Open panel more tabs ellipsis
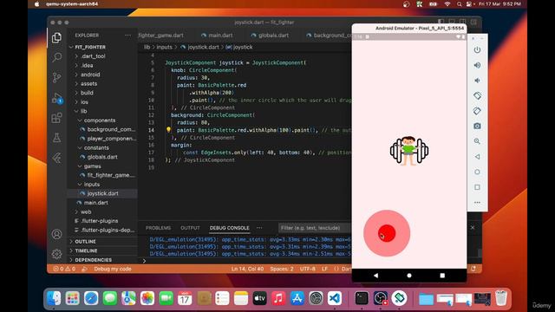 (x=259, y=228)
